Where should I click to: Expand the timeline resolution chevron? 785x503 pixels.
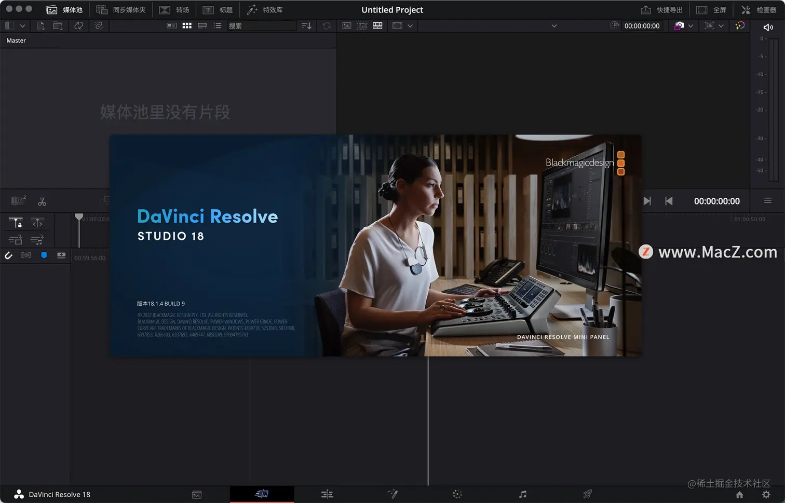pyautogui.click(x=721, y=26)
